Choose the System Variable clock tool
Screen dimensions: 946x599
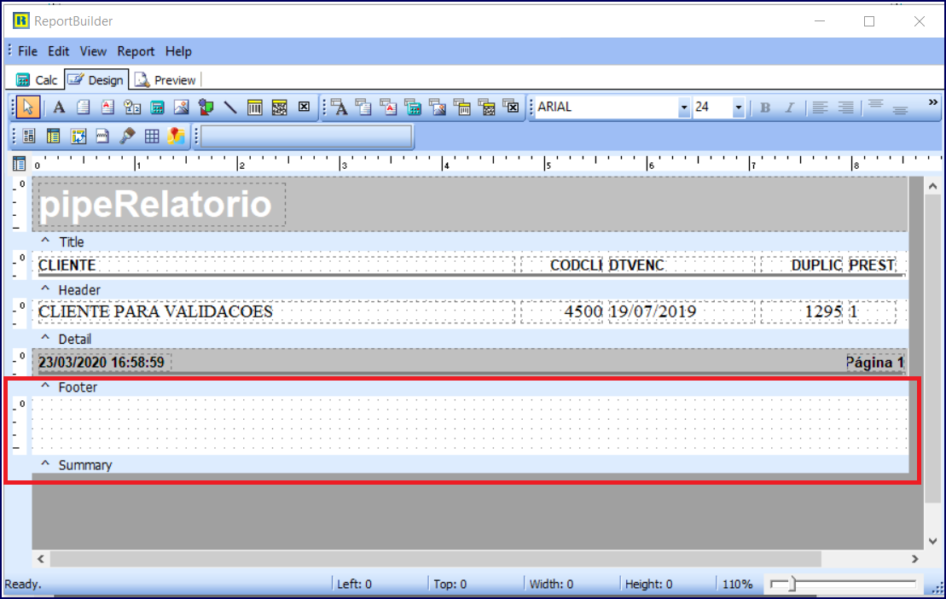point(132,108)
